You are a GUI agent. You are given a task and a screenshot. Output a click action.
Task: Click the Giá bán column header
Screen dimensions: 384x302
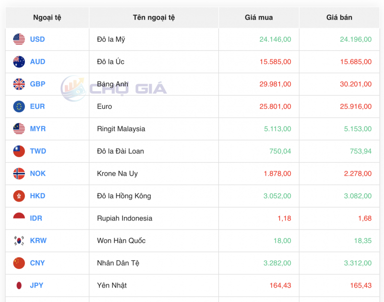339,17
